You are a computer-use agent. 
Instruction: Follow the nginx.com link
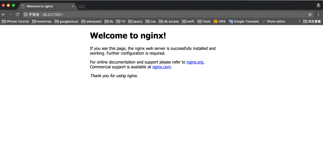[161, 67]
